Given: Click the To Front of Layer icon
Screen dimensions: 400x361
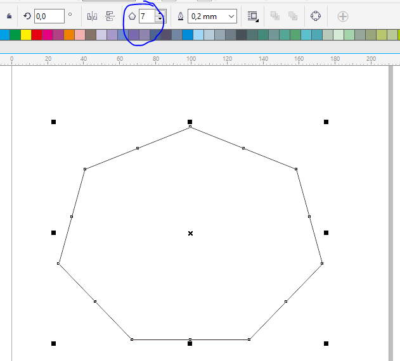Looking at the screenshot, I should (x=275, y=16).
